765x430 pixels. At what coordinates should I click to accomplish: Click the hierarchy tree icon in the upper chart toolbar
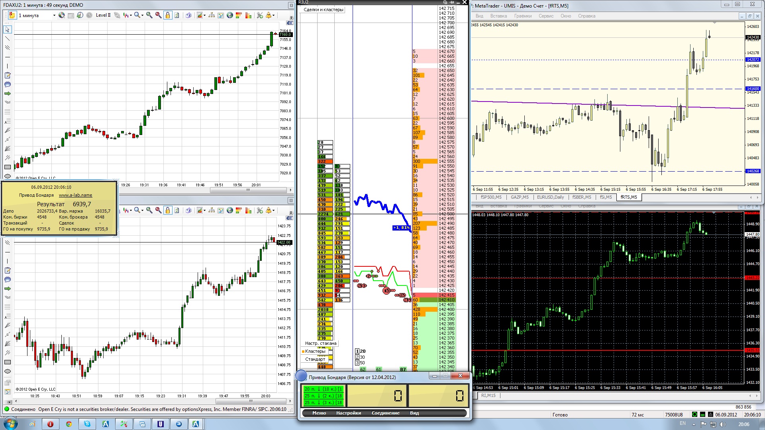(212, 15)
